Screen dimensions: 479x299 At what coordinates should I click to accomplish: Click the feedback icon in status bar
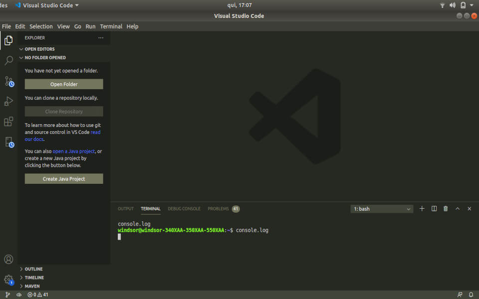460,295
